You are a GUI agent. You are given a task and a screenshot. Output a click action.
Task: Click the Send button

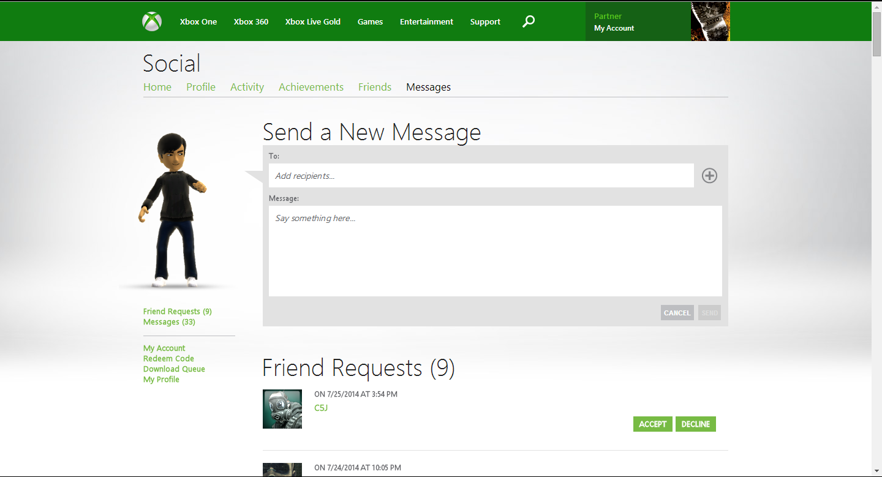point(710,313)
